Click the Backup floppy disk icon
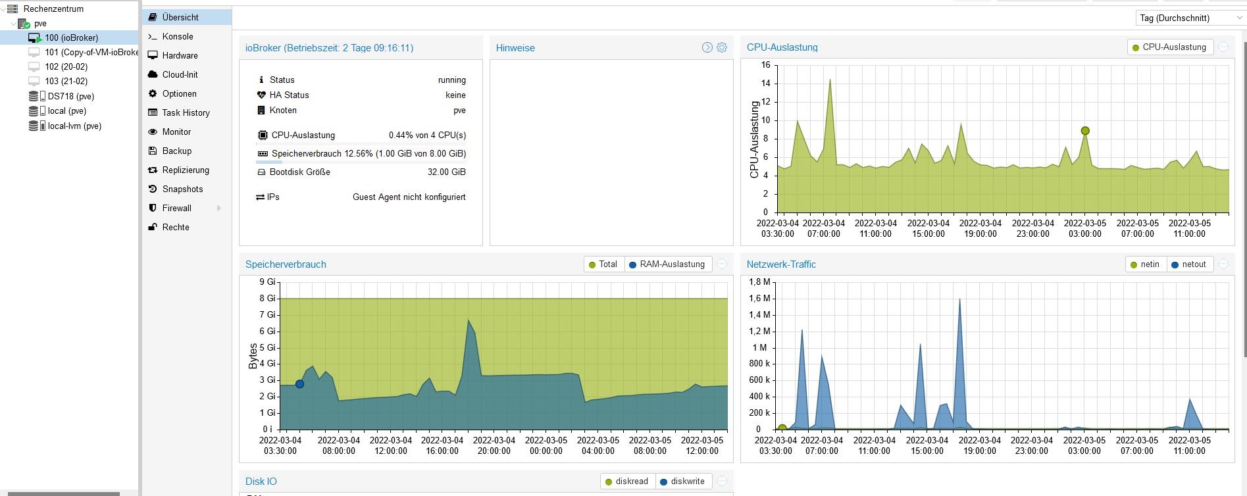 click(x=153, y=151)
